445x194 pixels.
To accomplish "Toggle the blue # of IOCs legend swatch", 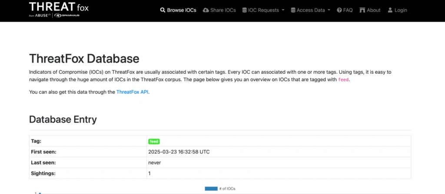I will point(211,189).
